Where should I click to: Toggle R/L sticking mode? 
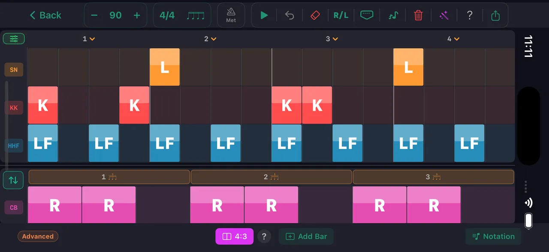341,15
